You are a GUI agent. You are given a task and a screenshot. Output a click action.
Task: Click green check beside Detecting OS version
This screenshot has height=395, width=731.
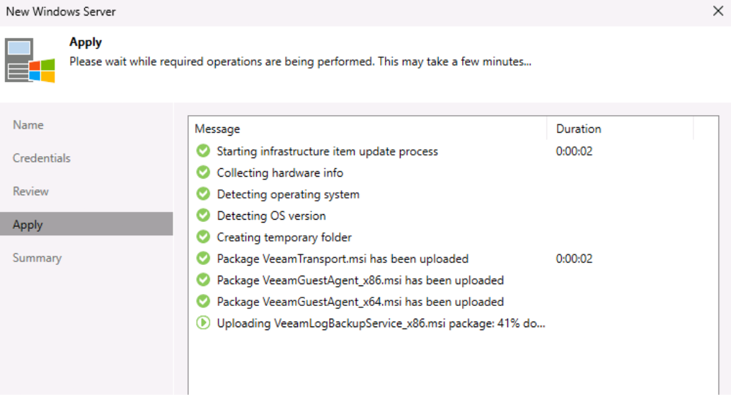pos(203,215)
